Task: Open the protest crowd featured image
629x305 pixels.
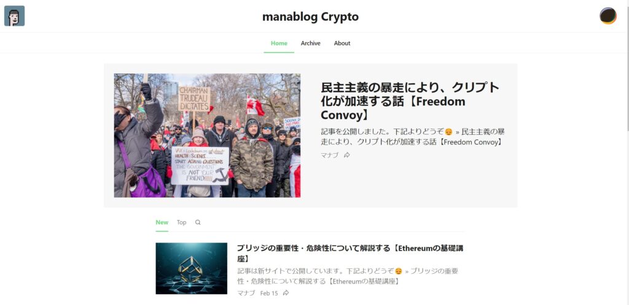Action: click(x=207, y=135)
